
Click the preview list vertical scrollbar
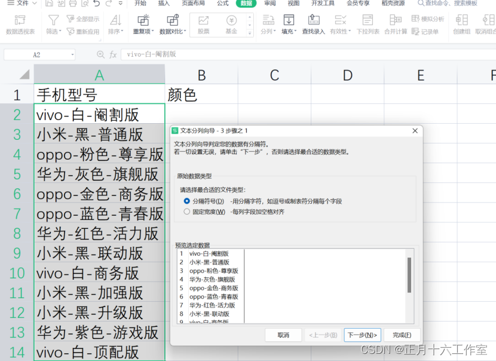(409, 275)
